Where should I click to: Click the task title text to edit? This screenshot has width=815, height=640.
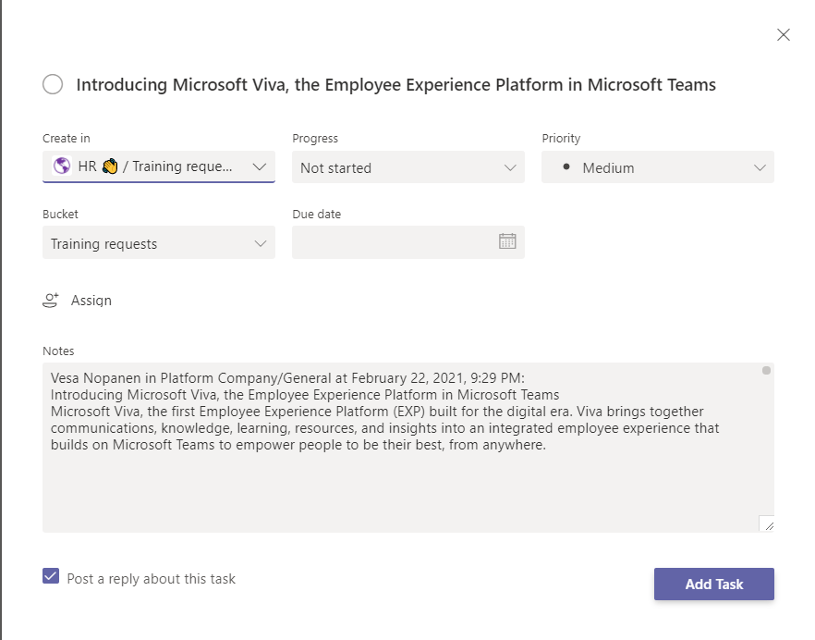coord(395,85)
